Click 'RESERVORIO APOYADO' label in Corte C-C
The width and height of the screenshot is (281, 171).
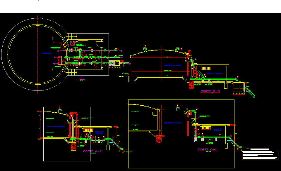point(173,123)
